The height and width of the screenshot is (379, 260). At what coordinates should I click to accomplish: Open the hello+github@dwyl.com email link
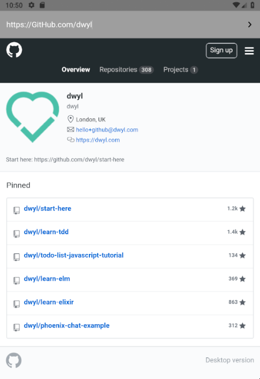coord(107,130)
